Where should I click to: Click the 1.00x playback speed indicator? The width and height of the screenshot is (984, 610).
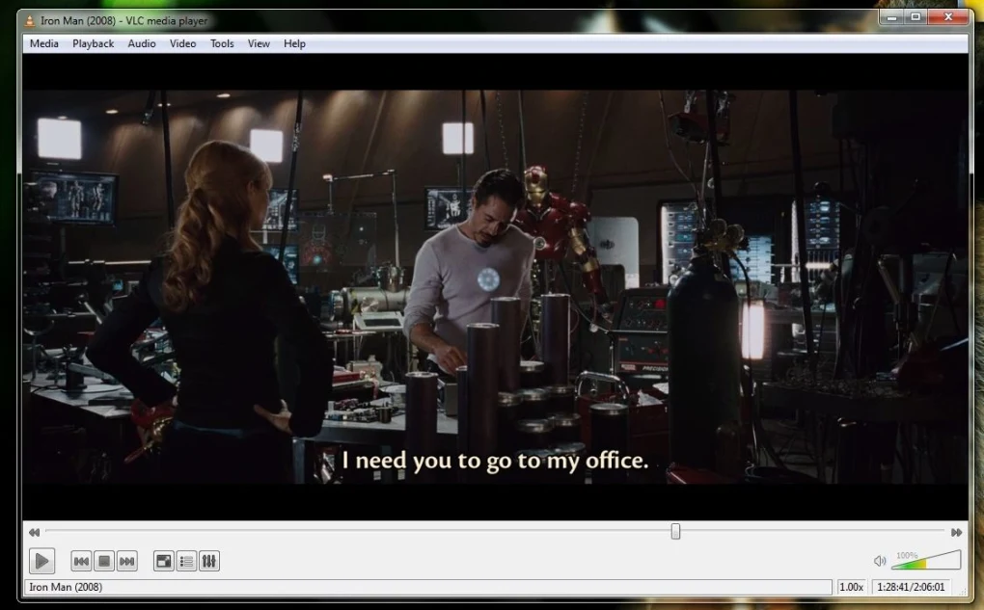(x=852, y=587)
